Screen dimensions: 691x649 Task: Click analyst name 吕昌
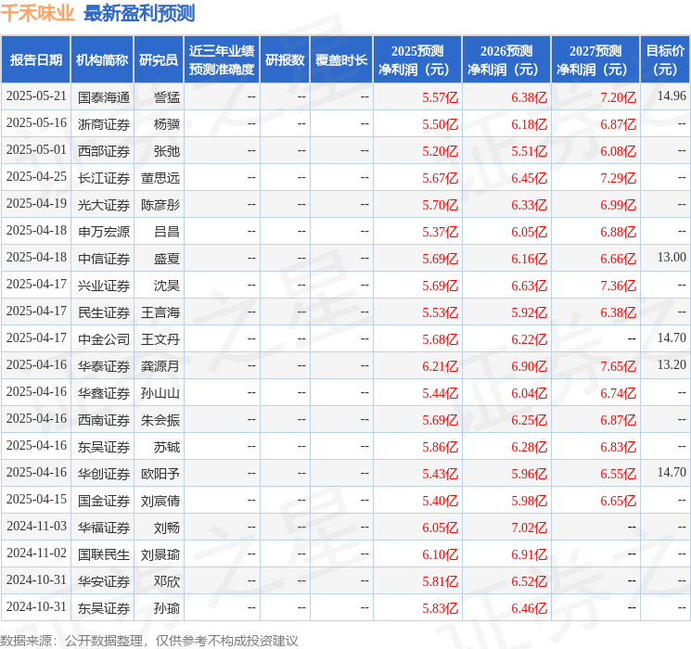click(x=167, y=232)
